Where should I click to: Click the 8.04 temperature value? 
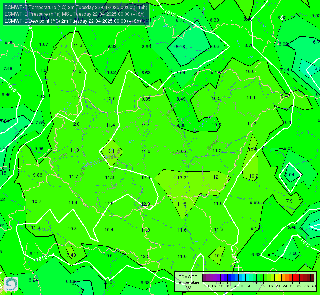click(181, 73)
